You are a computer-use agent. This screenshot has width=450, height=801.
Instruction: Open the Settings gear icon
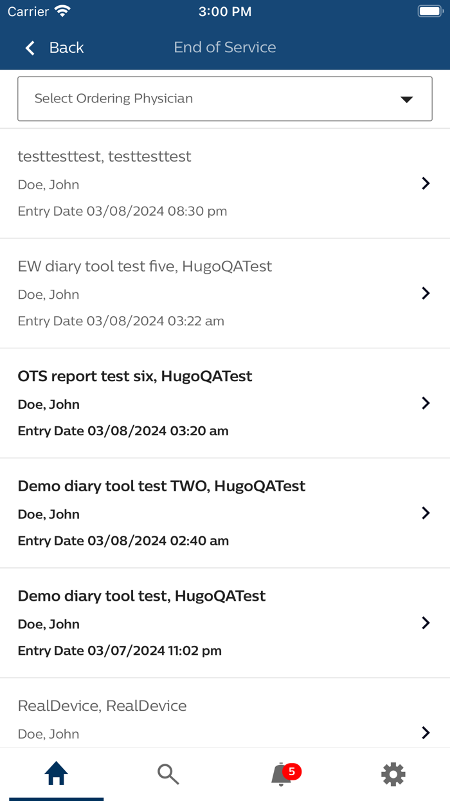pos(393,774)
